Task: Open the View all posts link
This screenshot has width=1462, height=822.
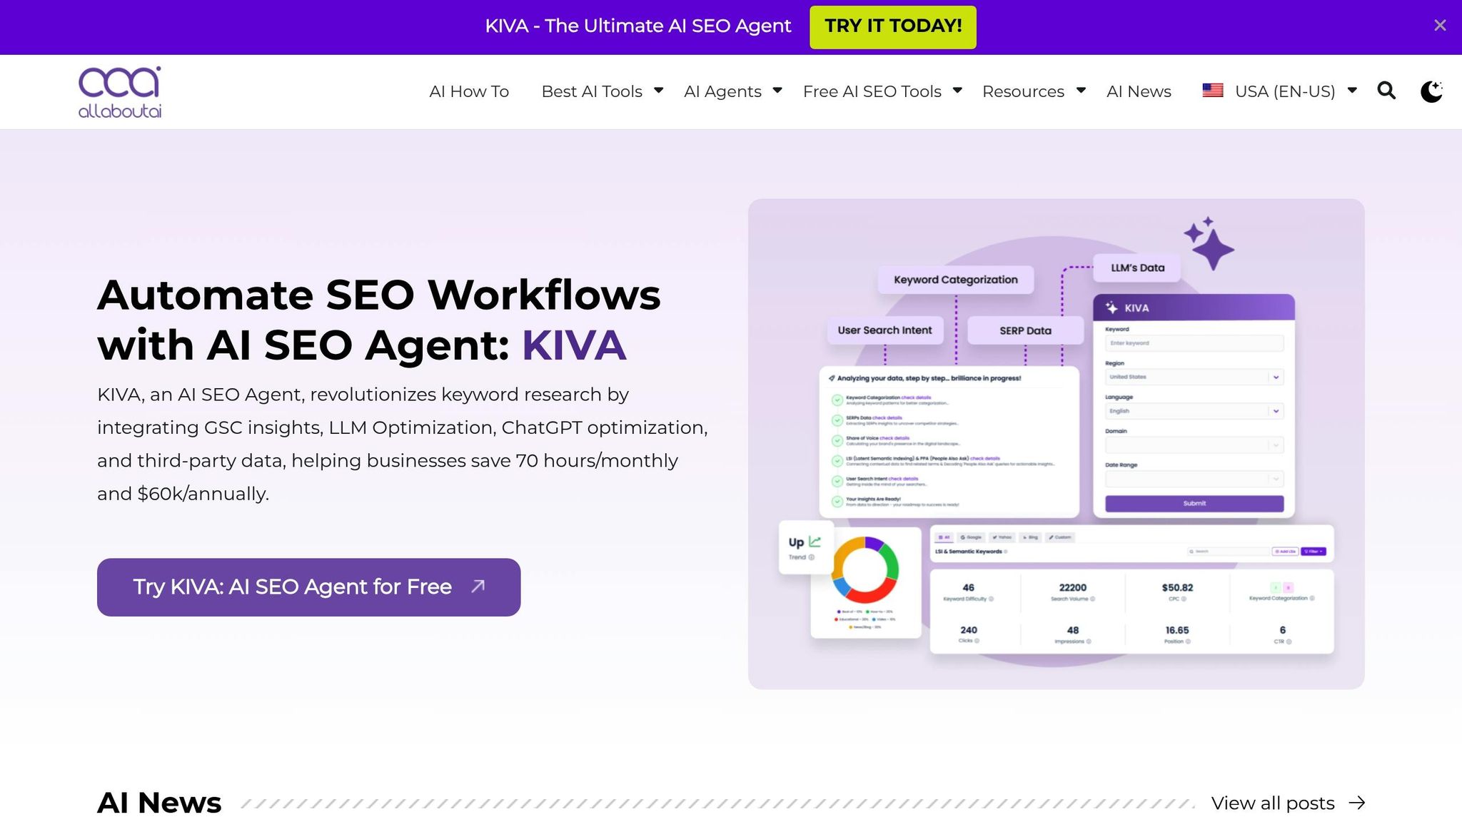Action: click(x=1273, y=803)
